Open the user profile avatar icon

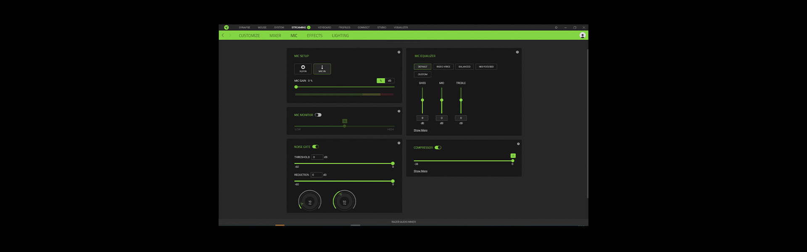[x=582, y=35]
